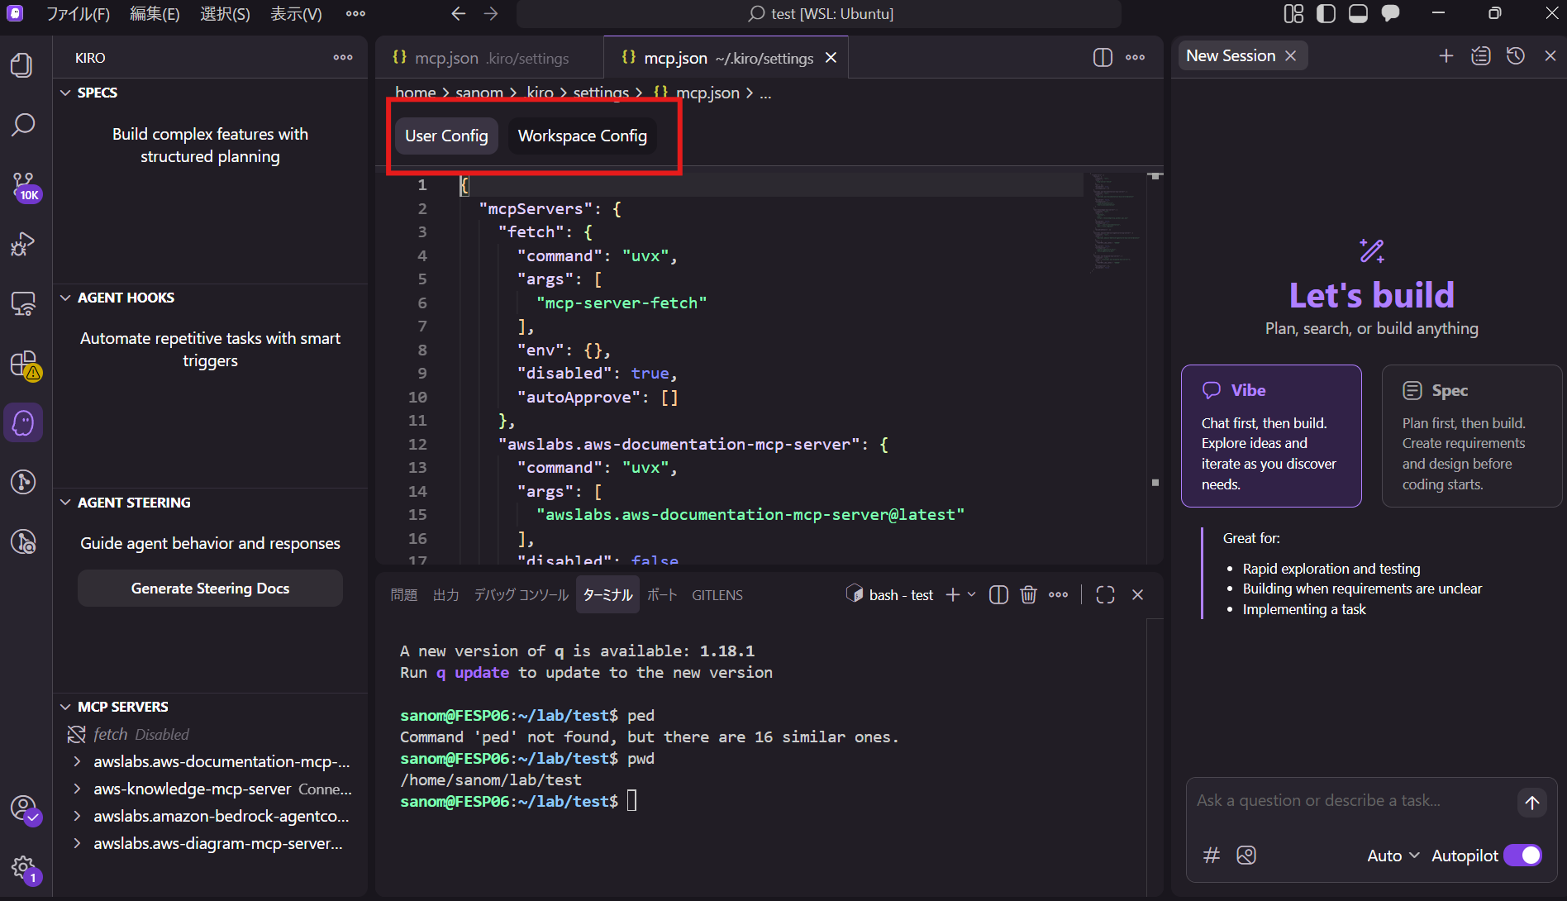1567x901 pixels.
Task: Toggle the bottom panel layout button
Action: (x=1358, y=14)
